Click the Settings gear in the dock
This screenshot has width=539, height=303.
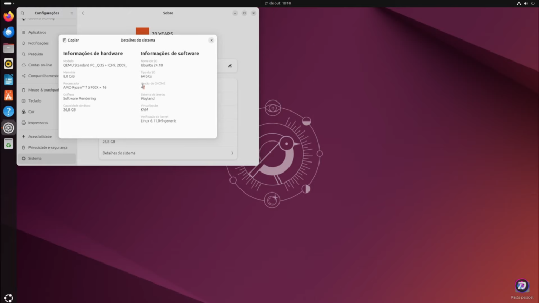[x=8, y=128]
